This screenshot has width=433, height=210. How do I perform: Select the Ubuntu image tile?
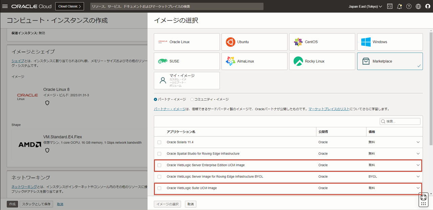254,42
